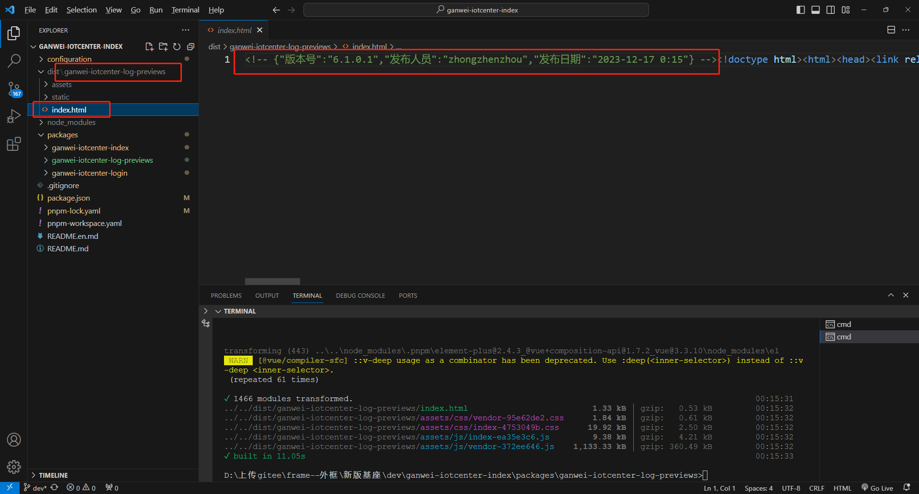Viewport: 919px width, 494px height.
Task: Click Spaces: 4 indentation setting
Action: 758,488
